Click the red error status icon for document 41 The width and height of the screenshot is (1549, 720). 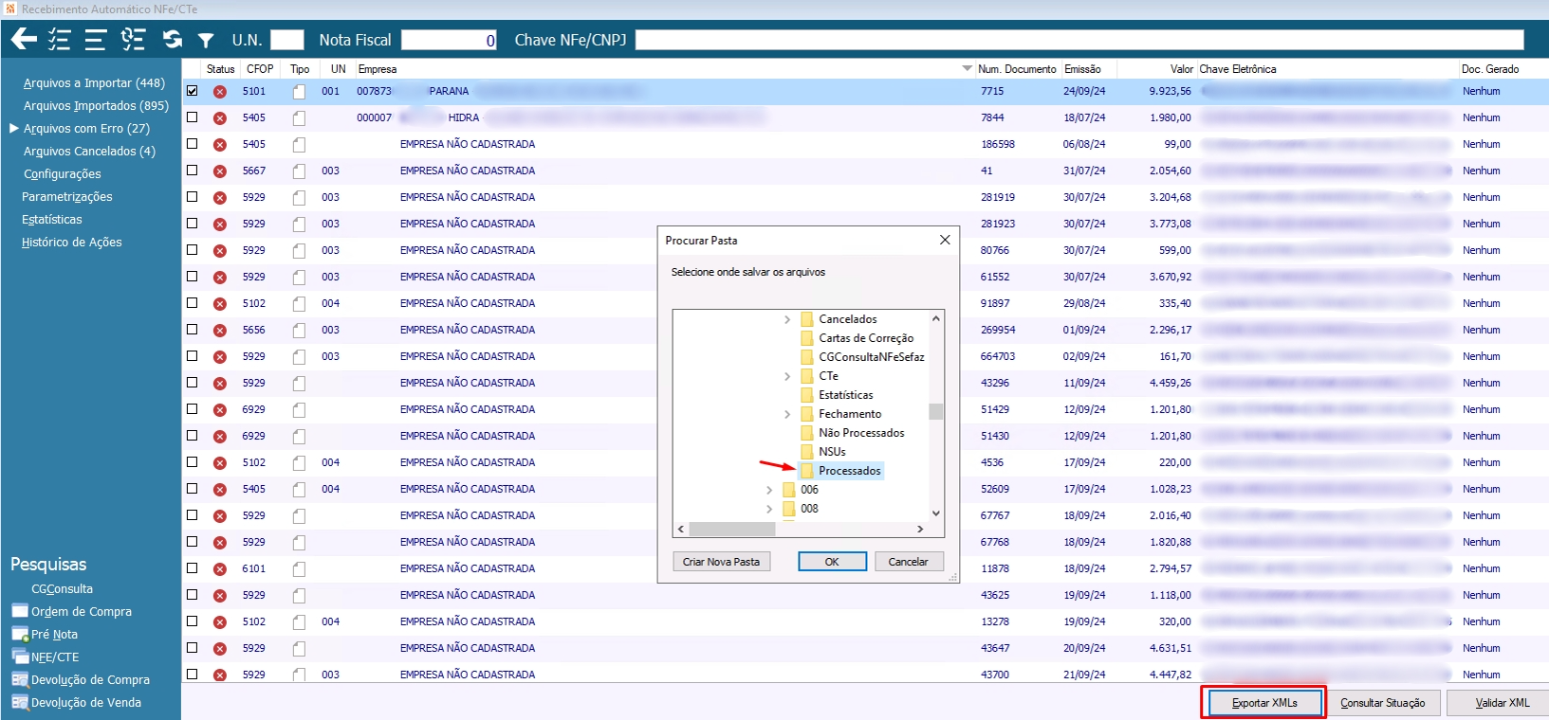[x=220, y=171]
